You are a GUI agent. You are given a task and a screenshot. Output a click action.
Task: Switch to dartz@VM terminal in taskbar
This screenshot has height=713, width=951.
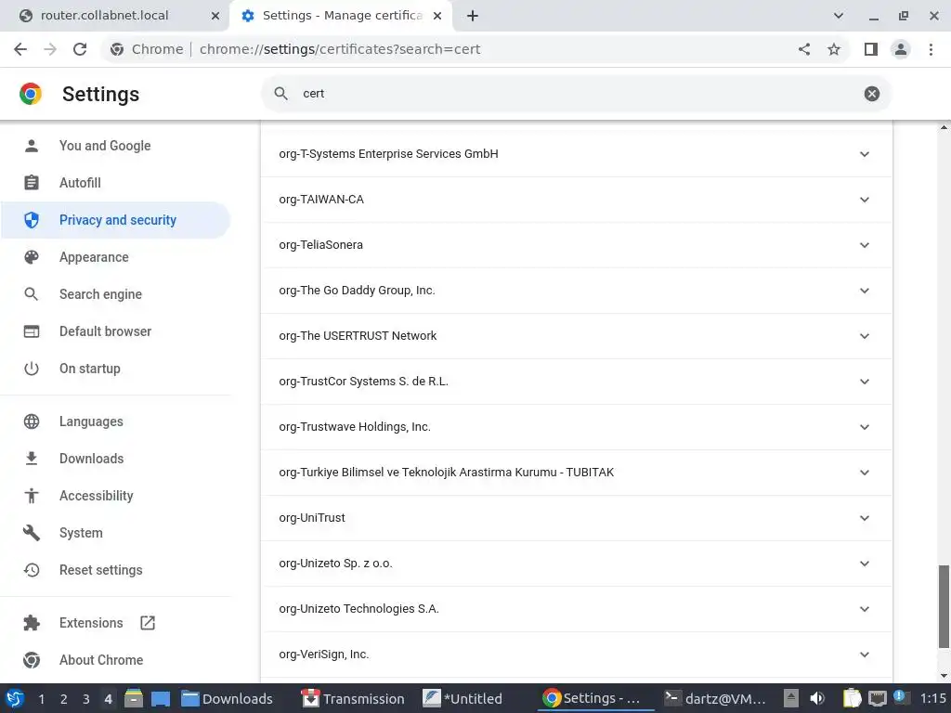714,698
